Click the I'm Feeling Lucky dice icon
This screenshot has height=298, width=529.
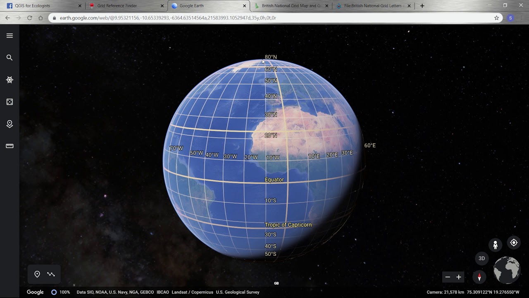(10, 102)
